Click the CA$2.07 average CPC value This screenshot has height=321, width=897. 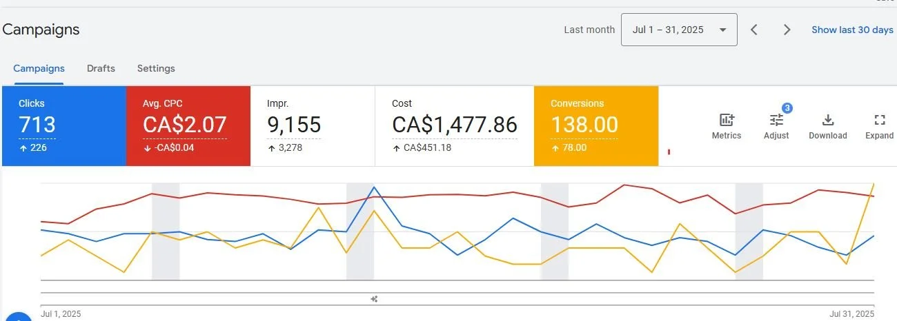tap(185, 125)
